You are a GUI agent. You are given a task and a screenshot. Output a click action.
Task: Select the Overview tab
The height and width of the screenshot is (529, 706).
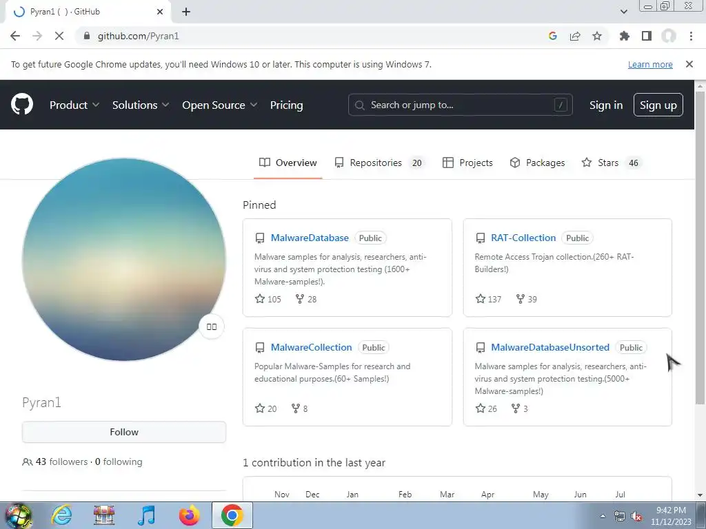point(288,163)
